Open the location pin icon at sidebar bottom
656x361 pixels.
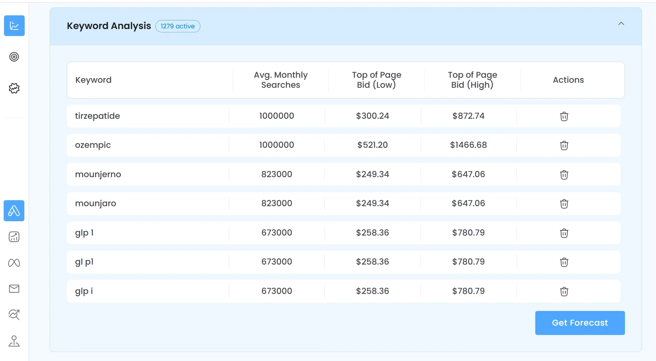tap(14, 341)
